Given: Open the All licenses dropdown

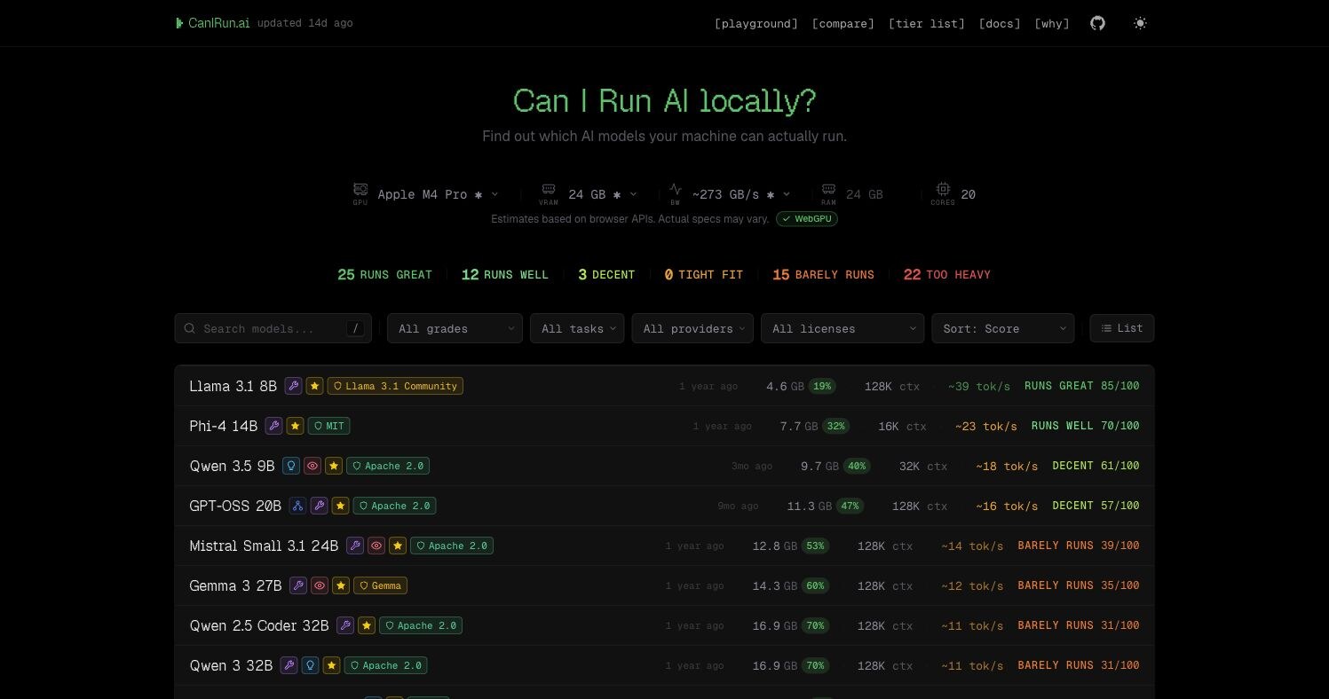Looking at the screenshot, I should click(842, 328).
